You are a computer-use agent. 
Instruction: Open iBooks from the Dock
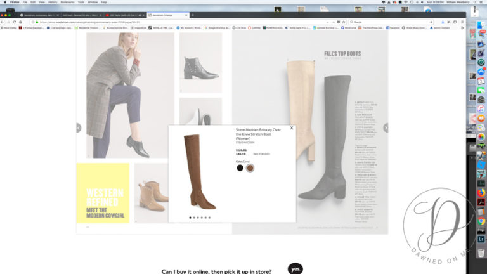[481, 119]
